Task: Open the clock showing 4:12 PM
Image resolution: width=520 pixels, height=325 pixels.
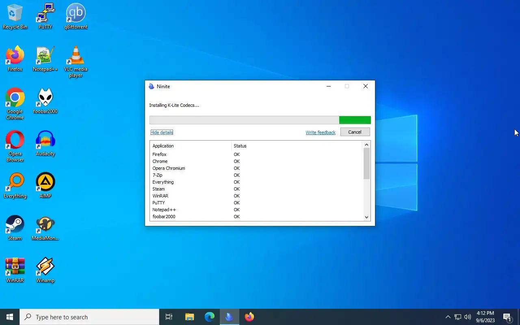Action: (485, 317)
